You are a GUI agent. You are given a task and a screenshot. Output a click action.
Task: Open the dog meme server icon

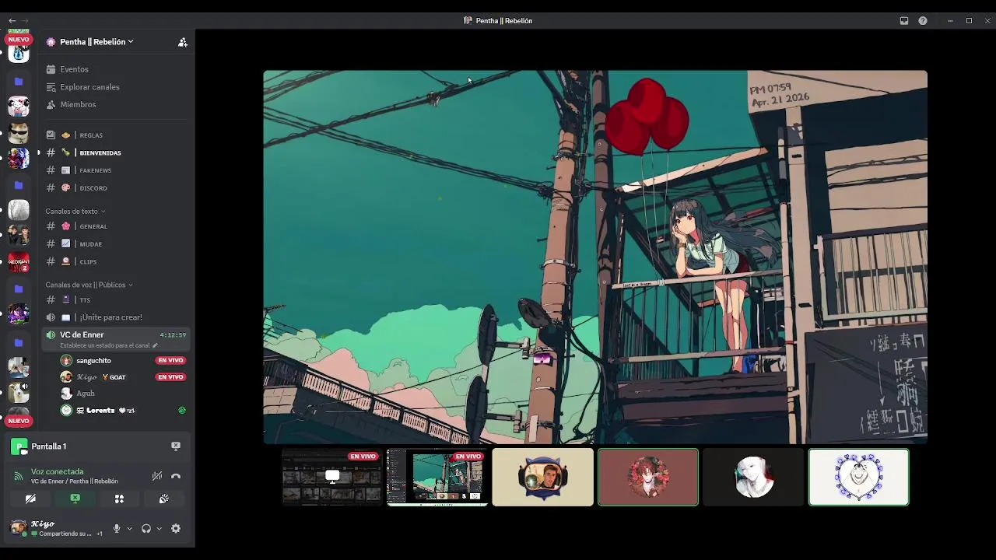[19, 133]
